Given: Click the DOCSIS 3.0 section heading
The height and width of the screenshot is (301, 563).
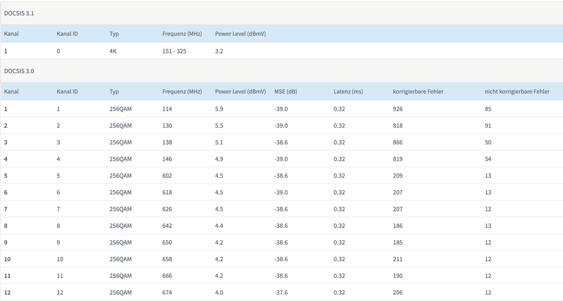Looking at the screenshot, I should pyautogui.click(x=19, y=71).
